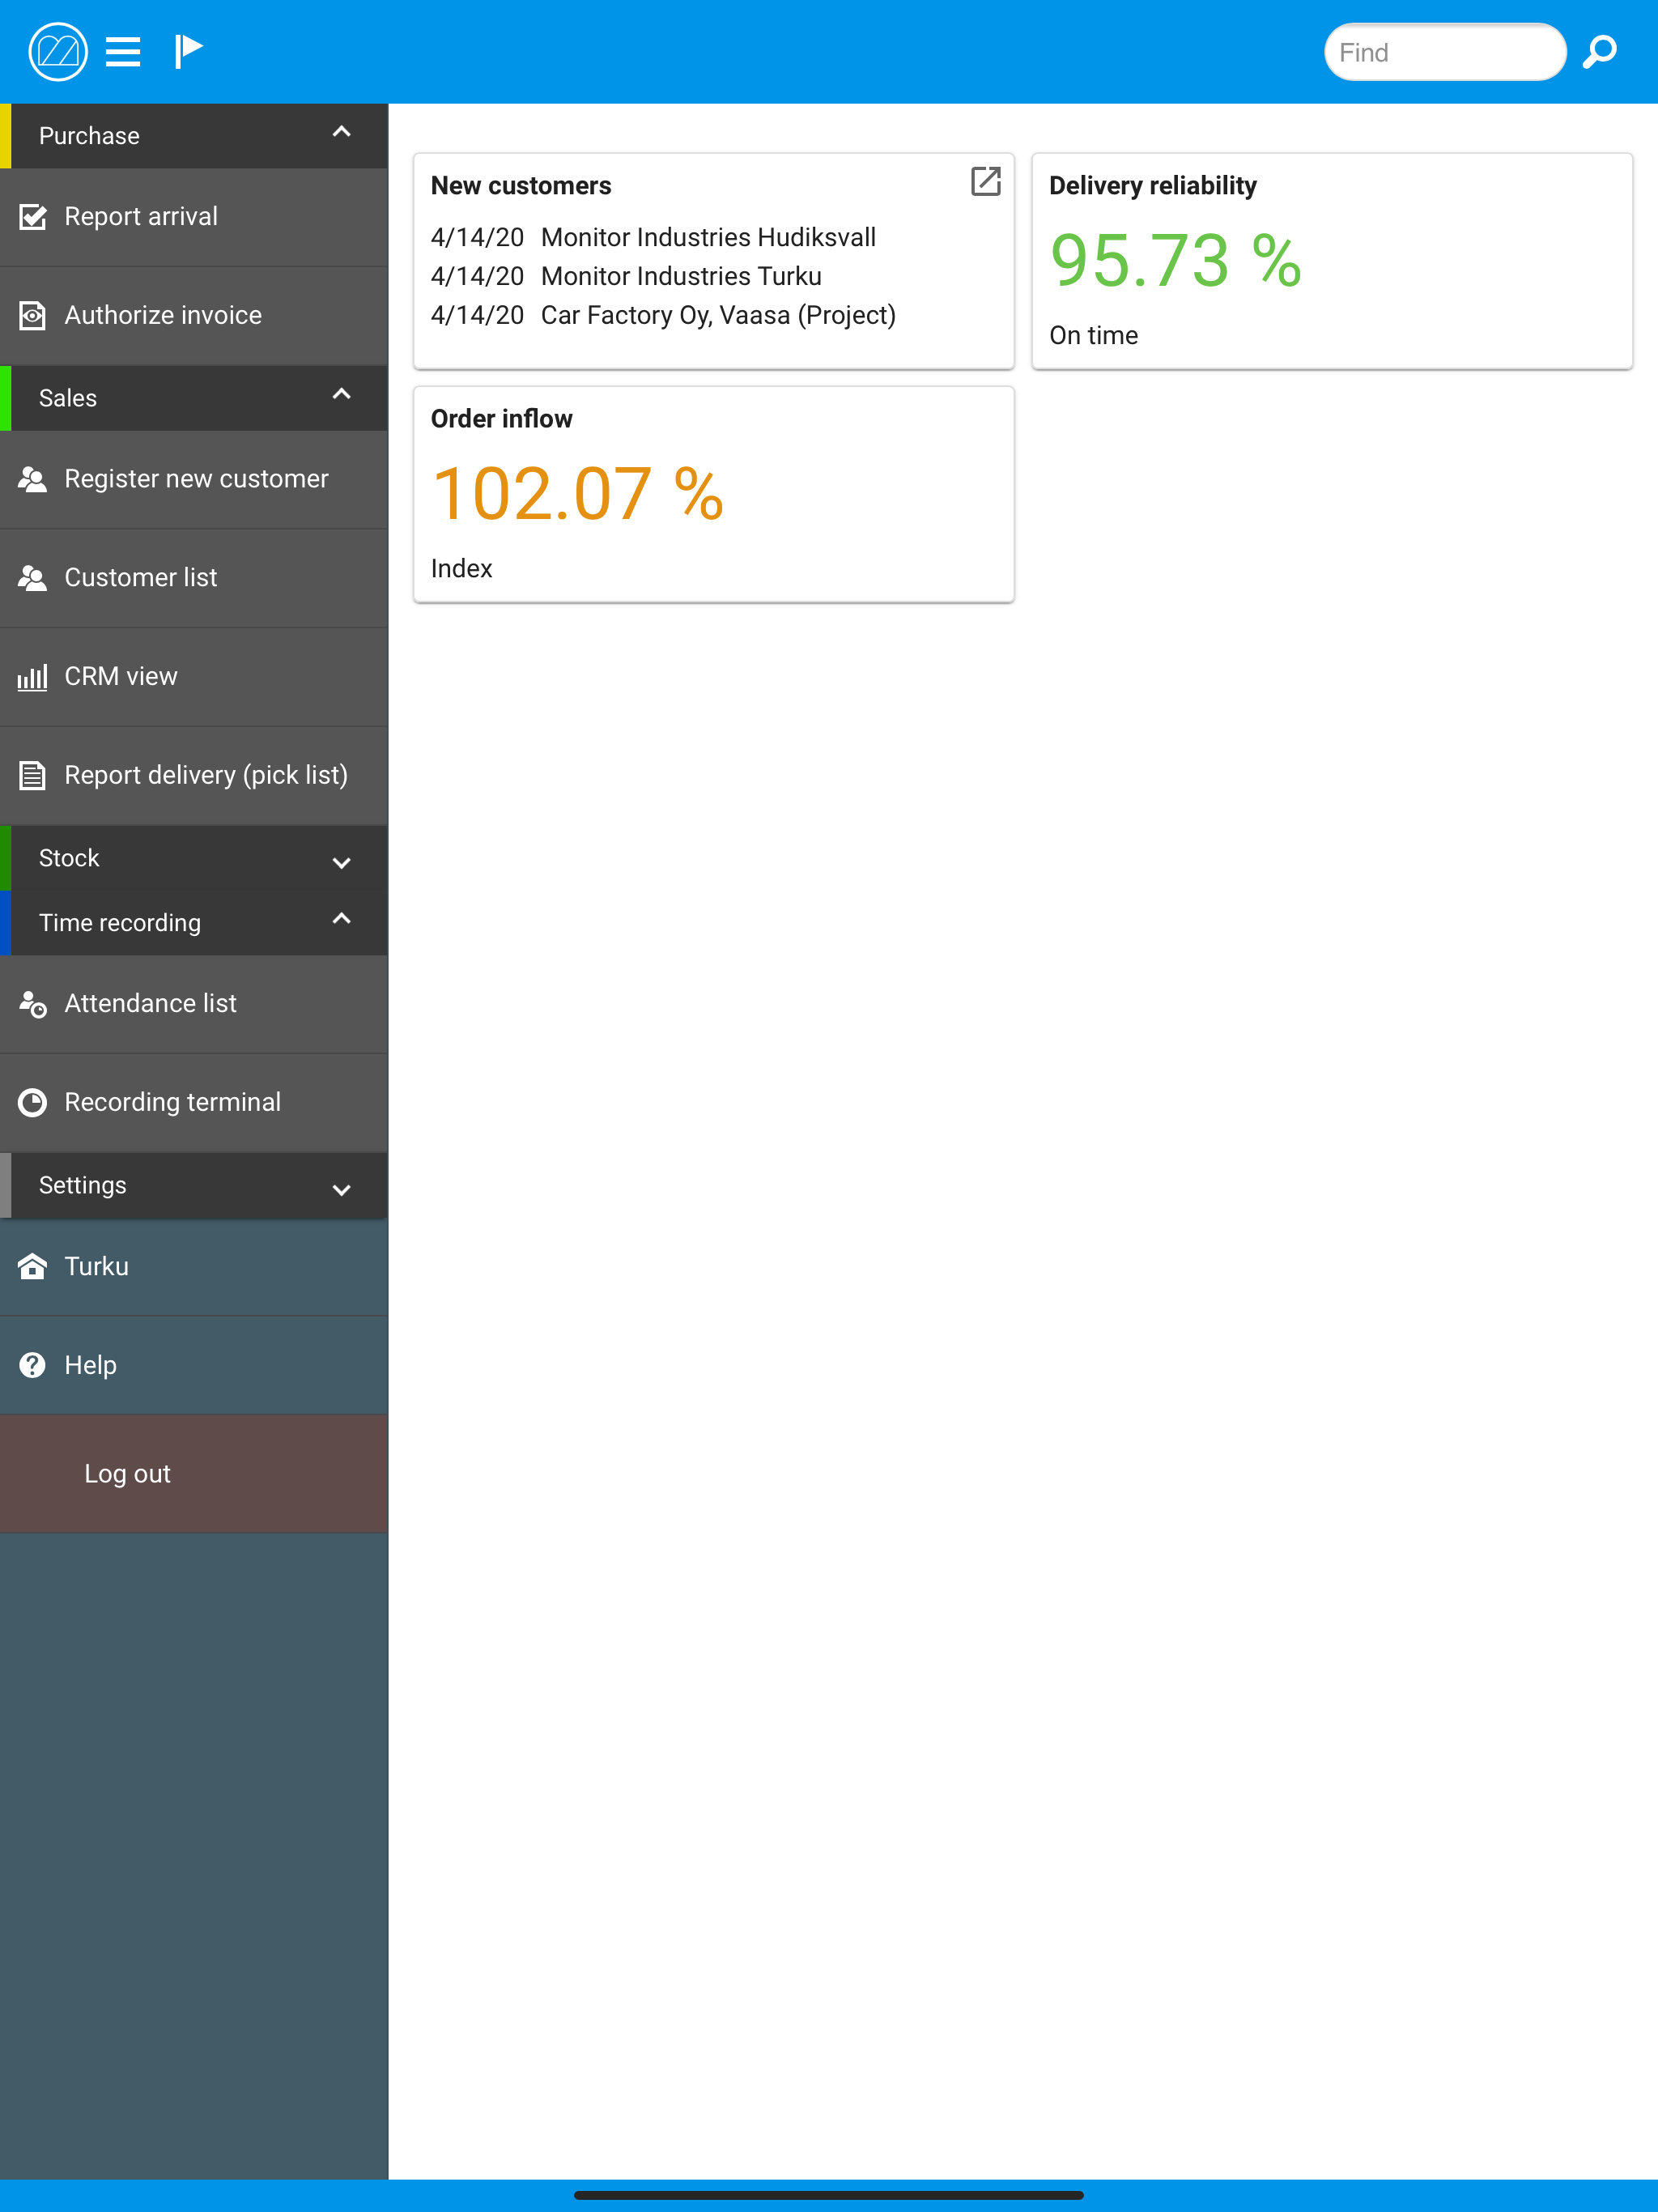Screen dimensions: 1658x2212
Task: Select Car Factory Oy, Vaasa (Project) row
Action: [663, 316]
